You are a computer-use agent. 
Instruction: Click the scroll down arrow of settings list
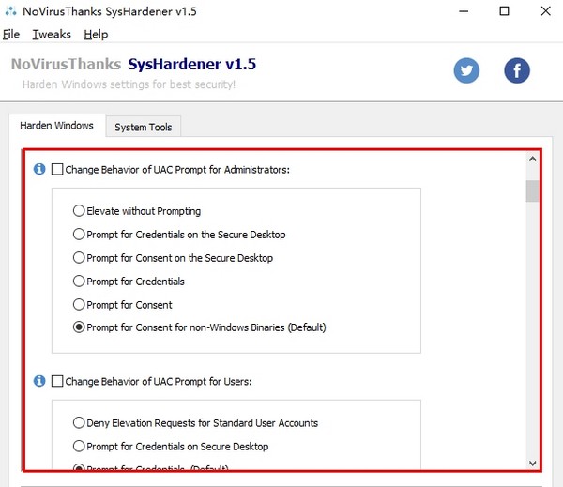(x=532, y=464)
